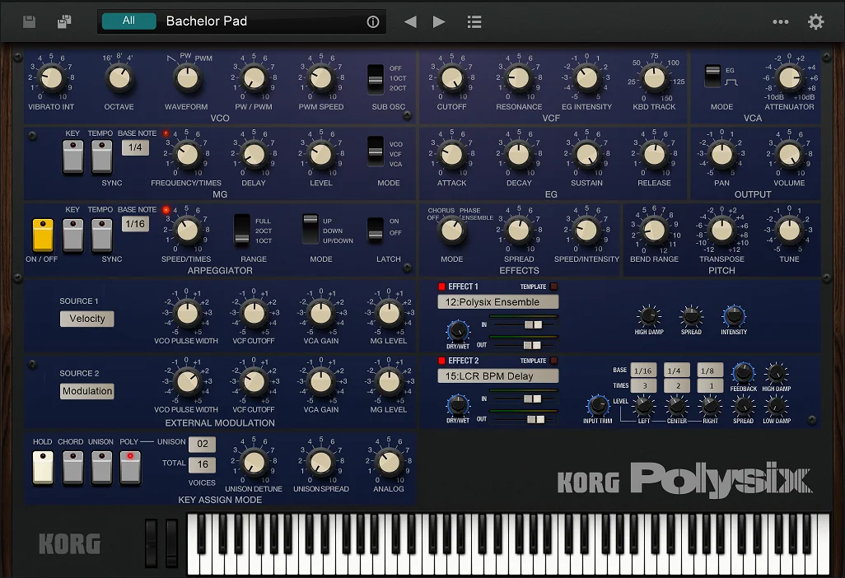Enable the HOLD key assign button
The height and width of the screenshot is (578, 845).
(x=43, y=468)
